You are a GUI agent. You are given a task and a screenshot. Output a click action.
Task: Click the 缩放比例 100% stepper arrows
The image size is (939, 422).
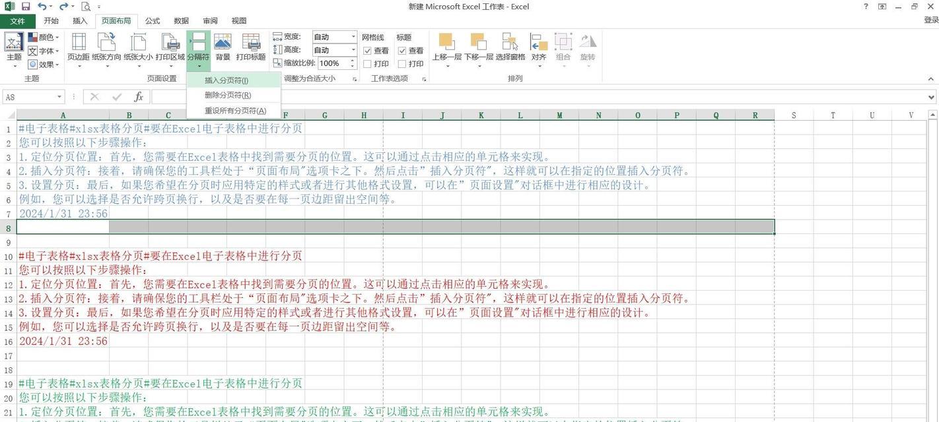(353, 63)
